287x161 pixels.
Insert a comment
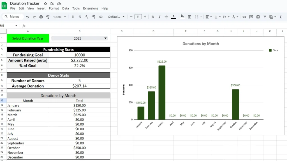coord(252,17)
